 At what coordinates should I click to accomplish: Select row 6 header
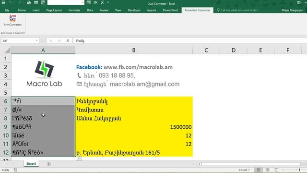5,101
